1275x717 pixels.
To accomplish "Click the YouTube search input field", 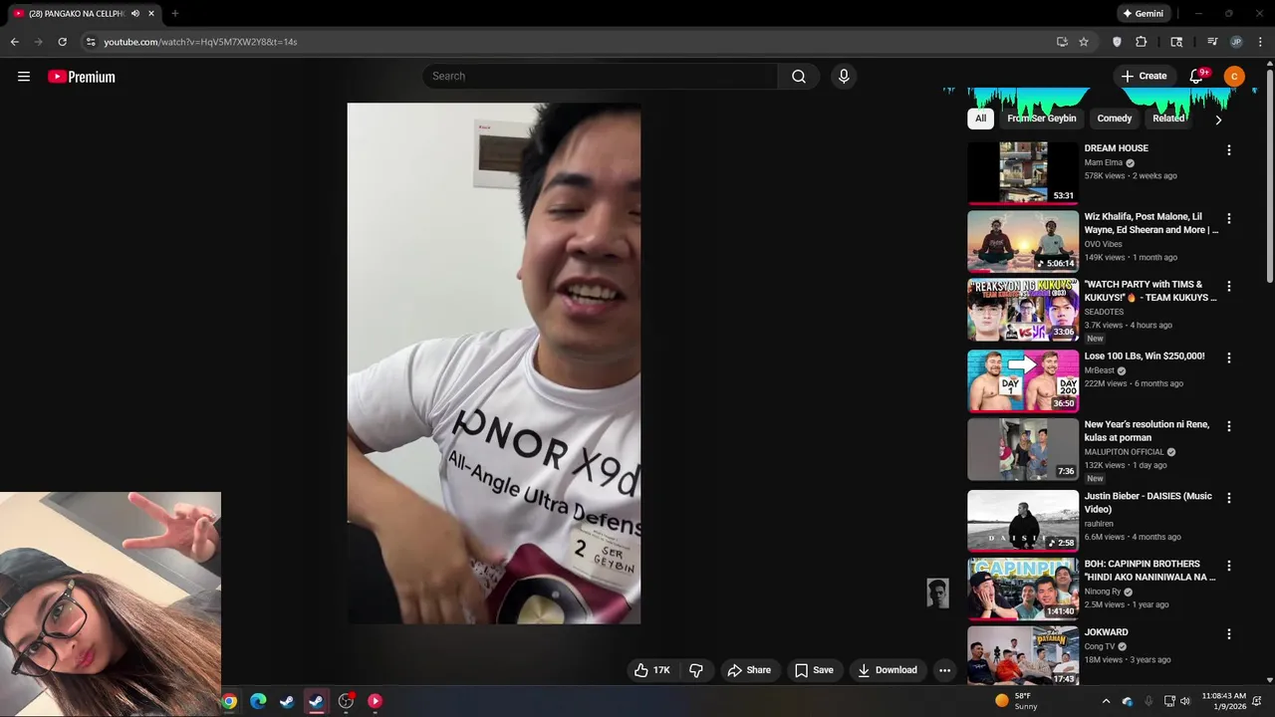I will coord(600,77).
